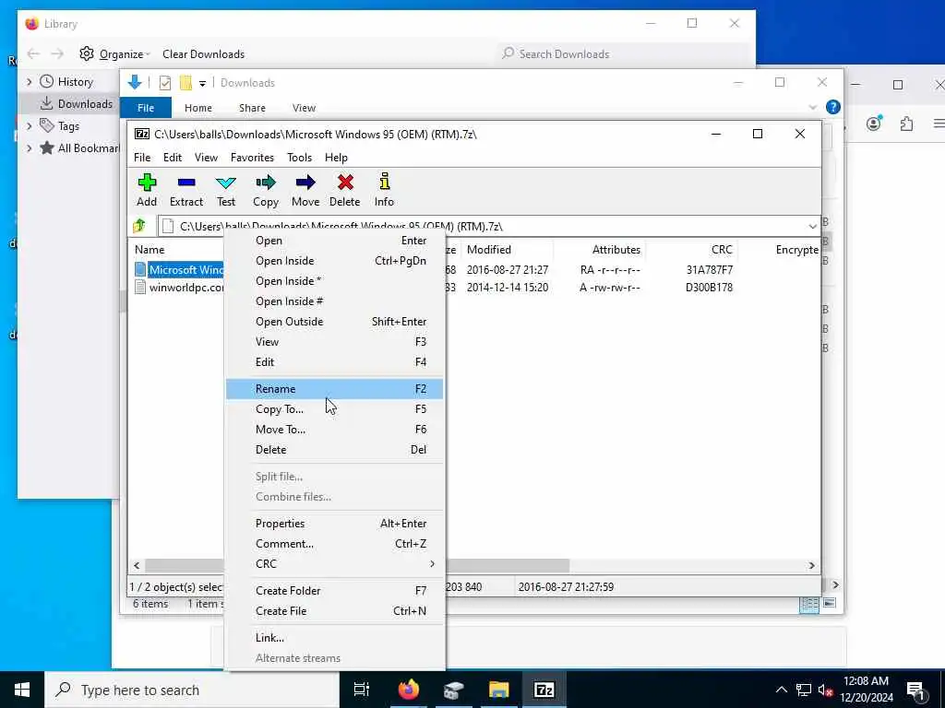Click the Explorer quick access properties checkbox icon
Viewport: 945px width, 708px height.
click(x=164, y=83)
